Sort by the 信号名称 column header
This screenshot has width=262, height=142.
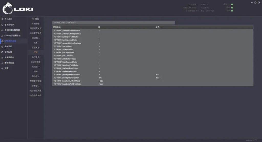57,27
